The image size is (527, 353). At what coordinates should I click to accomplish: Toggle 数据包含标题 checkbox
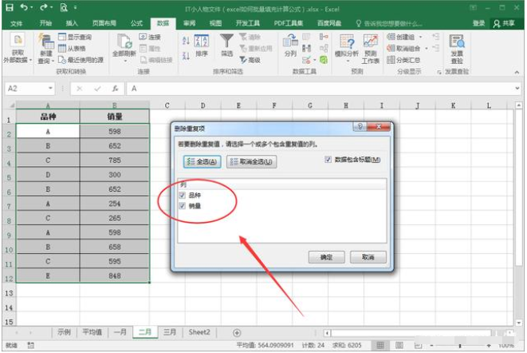(x=329, y=160)
